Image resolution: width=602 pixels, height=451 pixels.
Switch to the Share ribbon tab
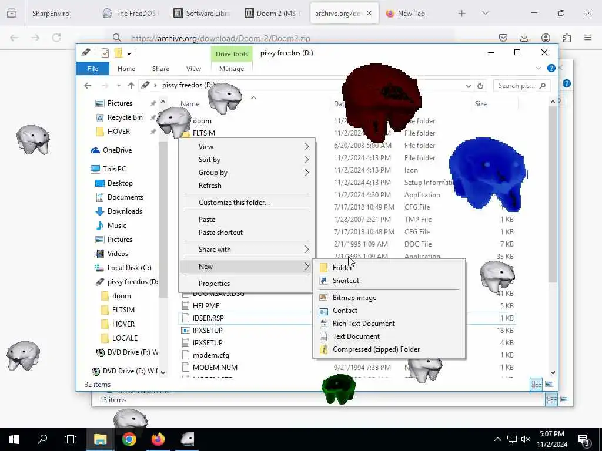[x=160, y=69]
